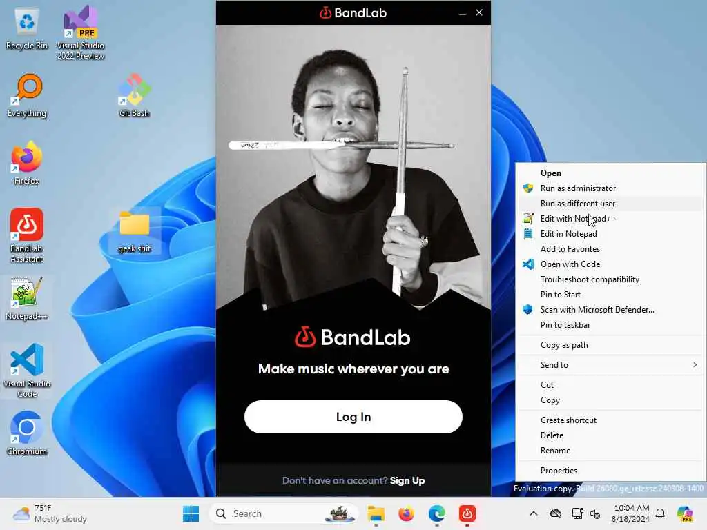This screenshot has height=530, width=707.
Task: Open the Recycle Bin desktop icon
Action: (x=27, y=30)
